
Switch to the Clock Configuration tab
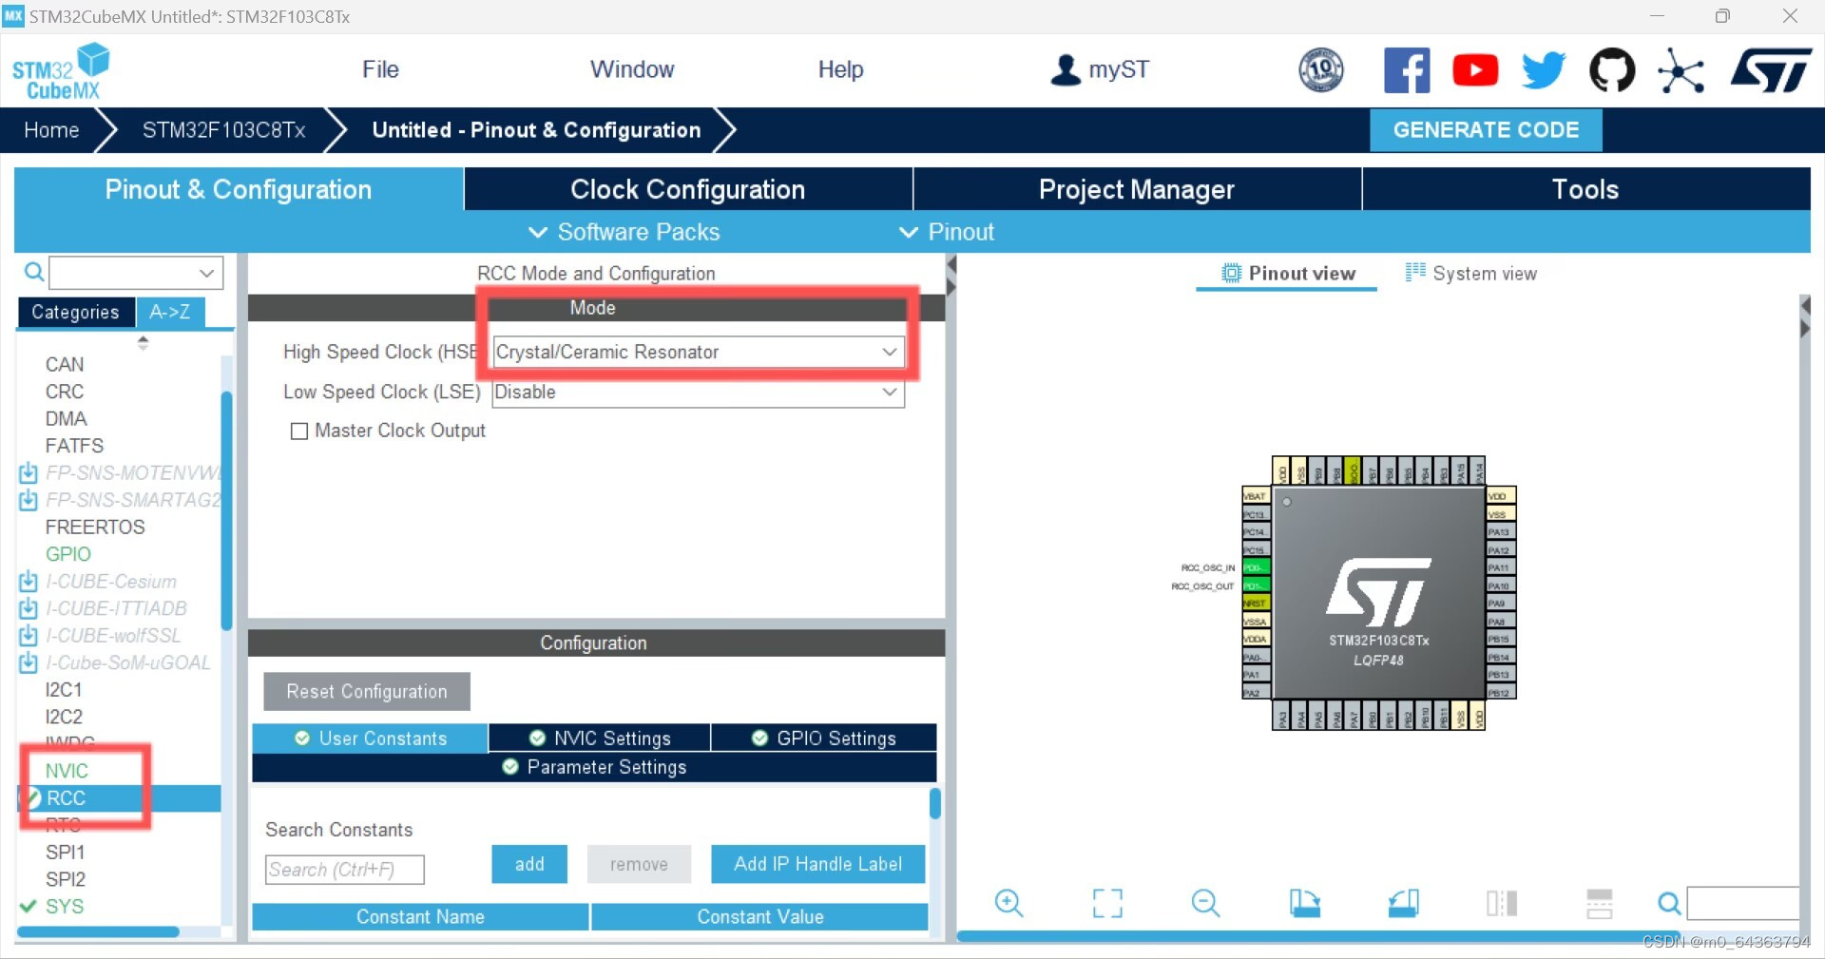coord(687,189)
